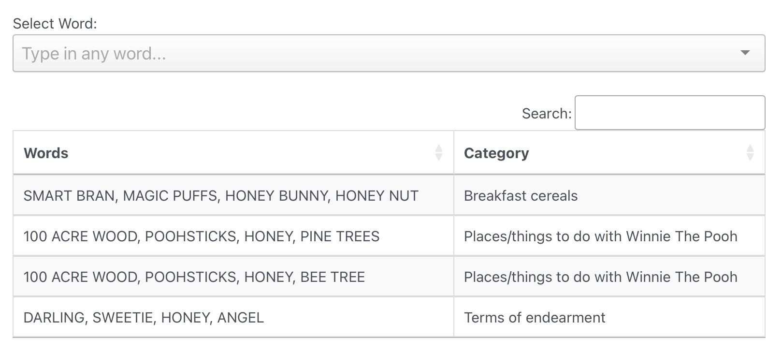Click the Category column sort arrows

pyautogui.click(x=750, y=153)
